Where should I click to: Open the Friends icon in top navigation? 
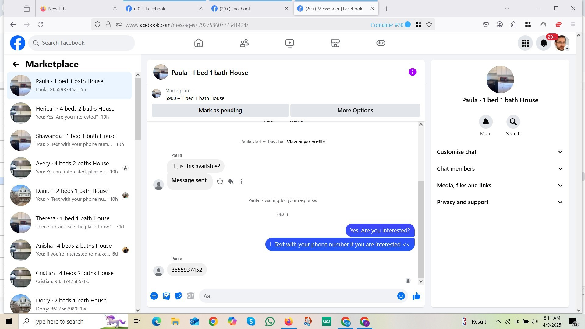click(x=244, y=43)
